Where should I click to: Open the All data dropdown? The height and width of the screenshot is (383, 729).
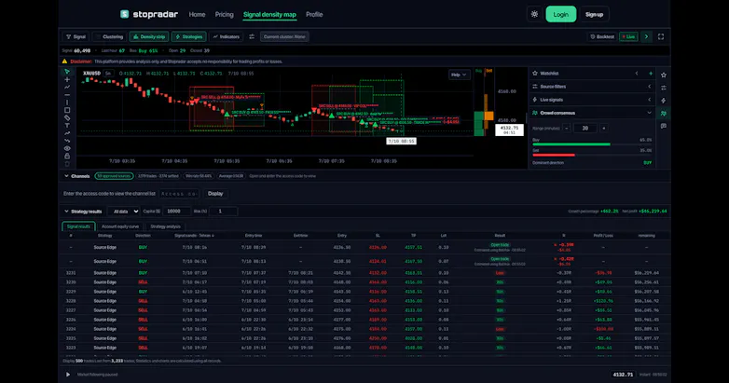pyautogui.click(x=123, y=211)
